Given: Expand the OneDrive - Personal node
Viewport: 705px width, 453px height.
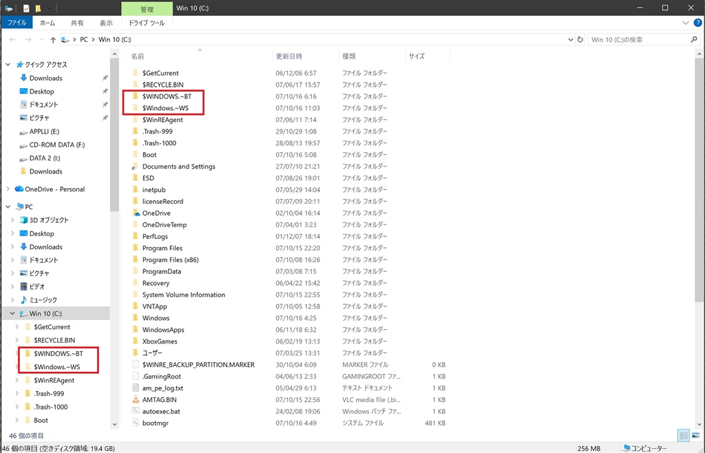Looking at the screenshot, I should click(x=8, y=189).
